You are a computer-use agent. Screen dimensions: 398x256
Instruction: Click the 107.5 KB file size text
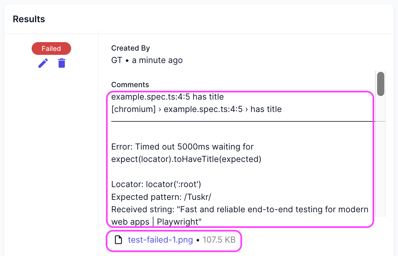[x=219, y=240]
